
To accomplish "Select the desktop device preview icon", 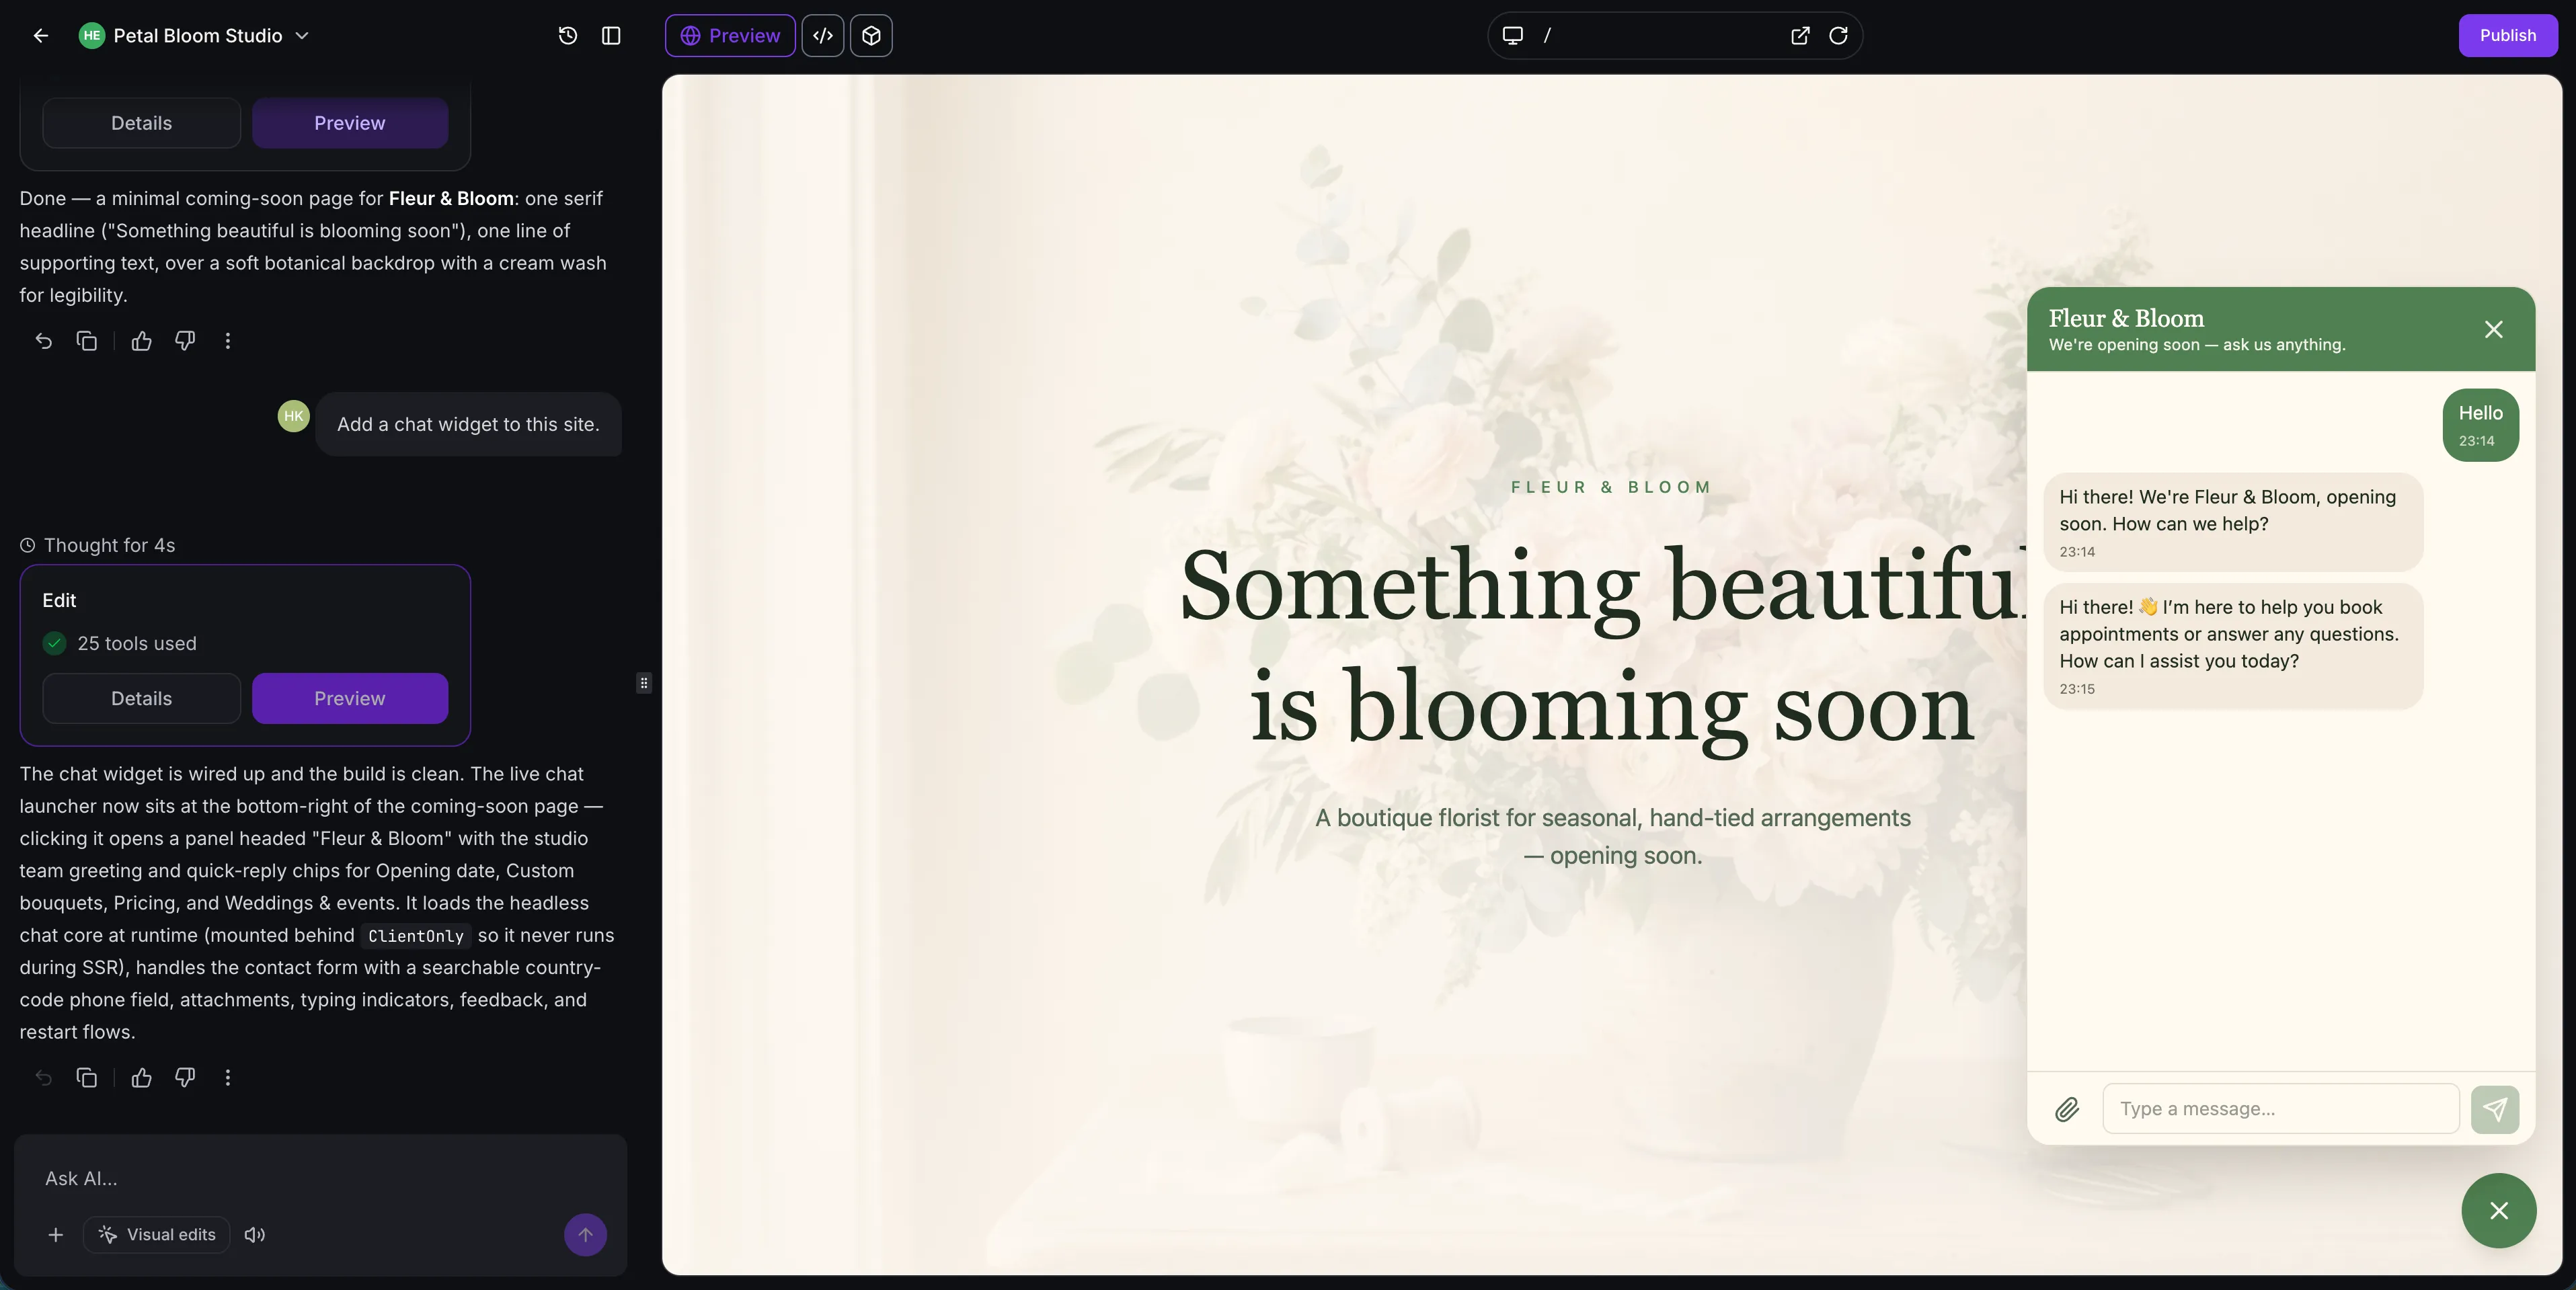I will (1513, 36).
